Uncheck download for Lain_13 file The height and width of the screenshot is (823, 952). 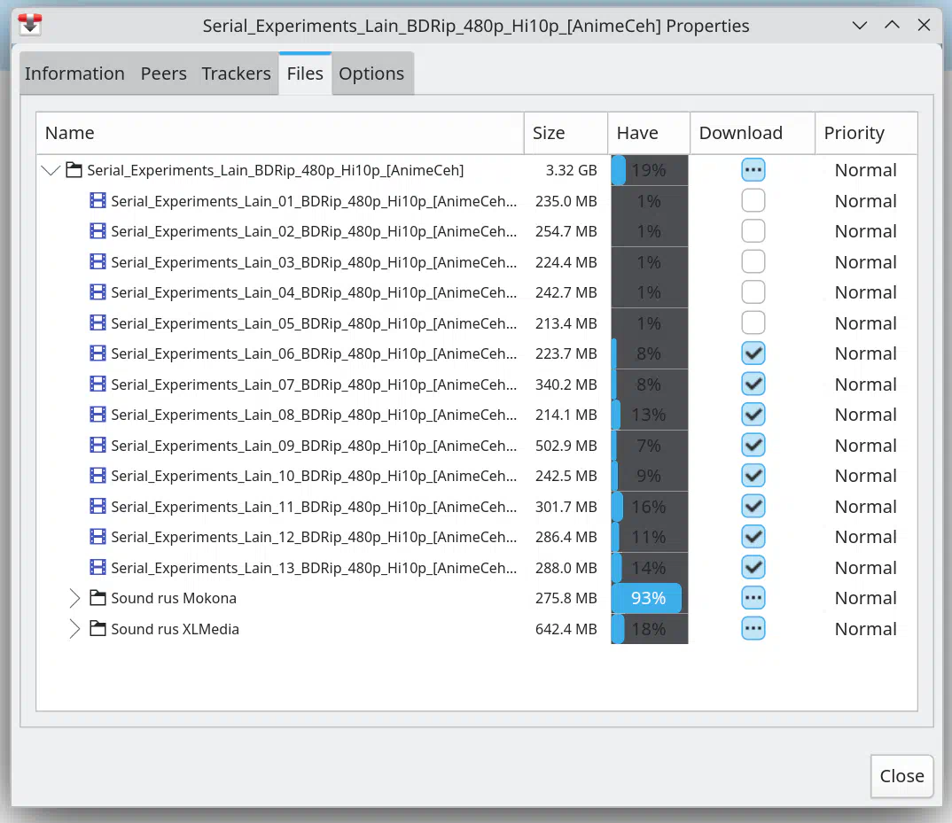pyautogui.click(x=753, y=568)
